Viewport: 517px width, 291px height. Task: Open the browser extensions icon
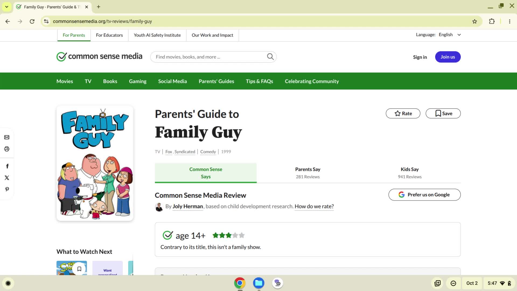(x=492, y=21)
